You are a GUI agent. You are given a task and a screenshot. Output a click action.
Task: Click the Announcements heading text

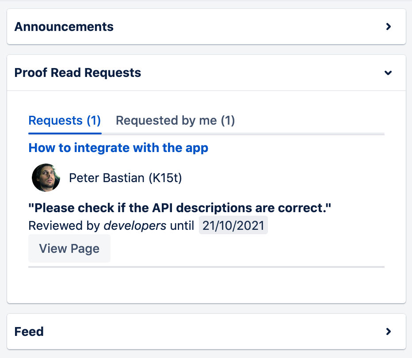click(x=64, y=27)
